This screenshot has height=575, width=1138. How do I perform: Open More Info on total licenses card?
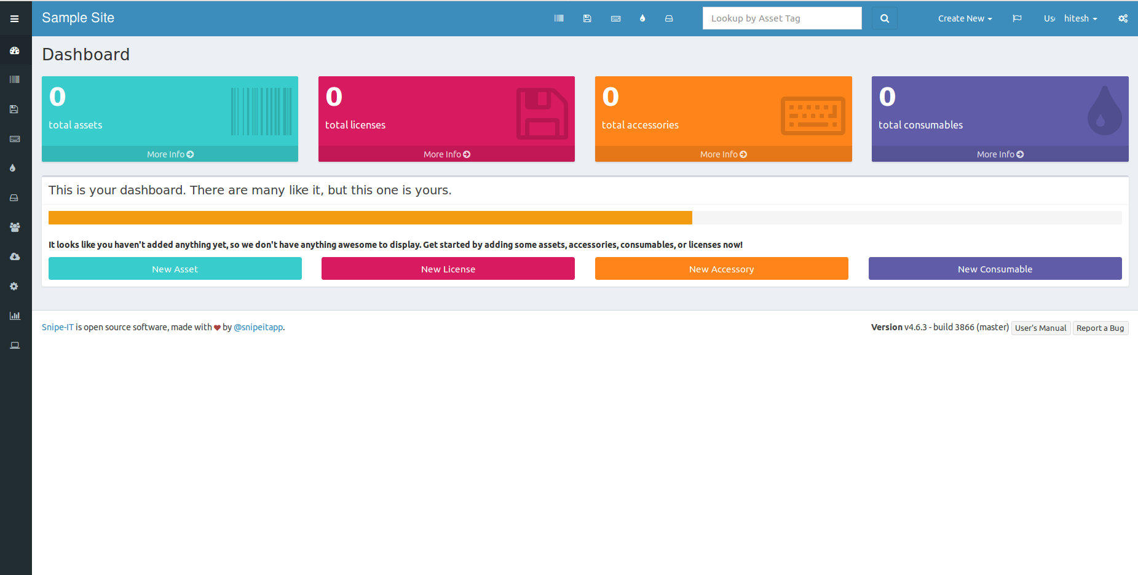[x=447, y=154]
